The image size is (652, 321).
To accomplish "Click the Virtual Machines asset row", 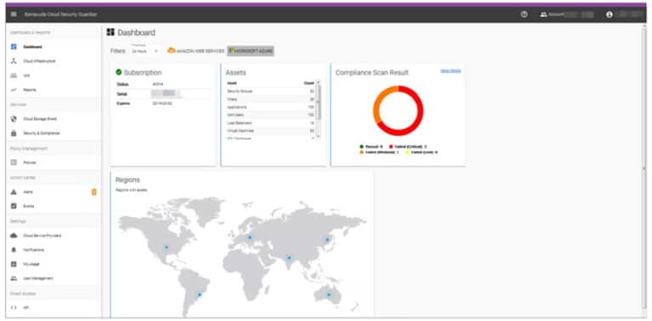I will tap(271, 130).
